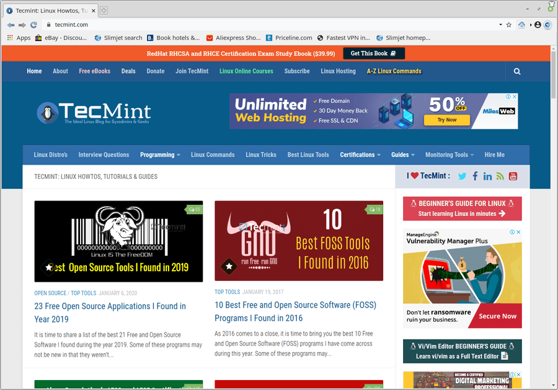Open article 10 Best Free and Open Source Software

[295, 311]
